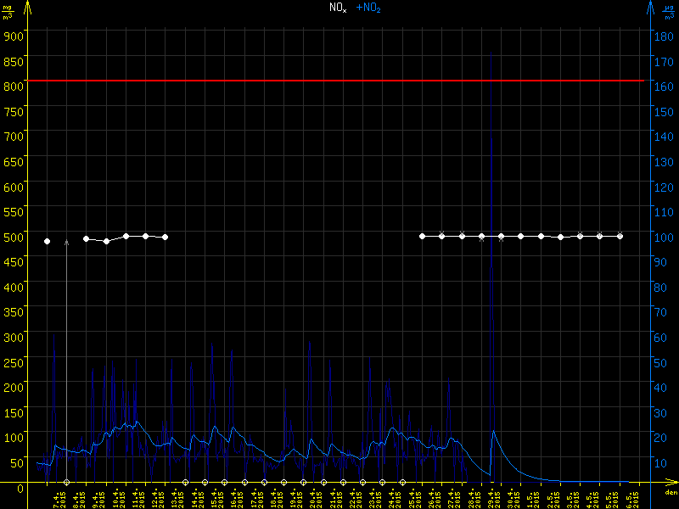Click the 900 value on left axis
679x509 pixels.
(x=14, y=36)
